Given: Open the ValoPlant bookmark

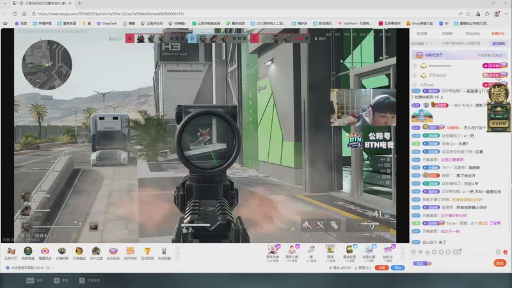Looking at the screenshot, I should (x=355, y=23).
